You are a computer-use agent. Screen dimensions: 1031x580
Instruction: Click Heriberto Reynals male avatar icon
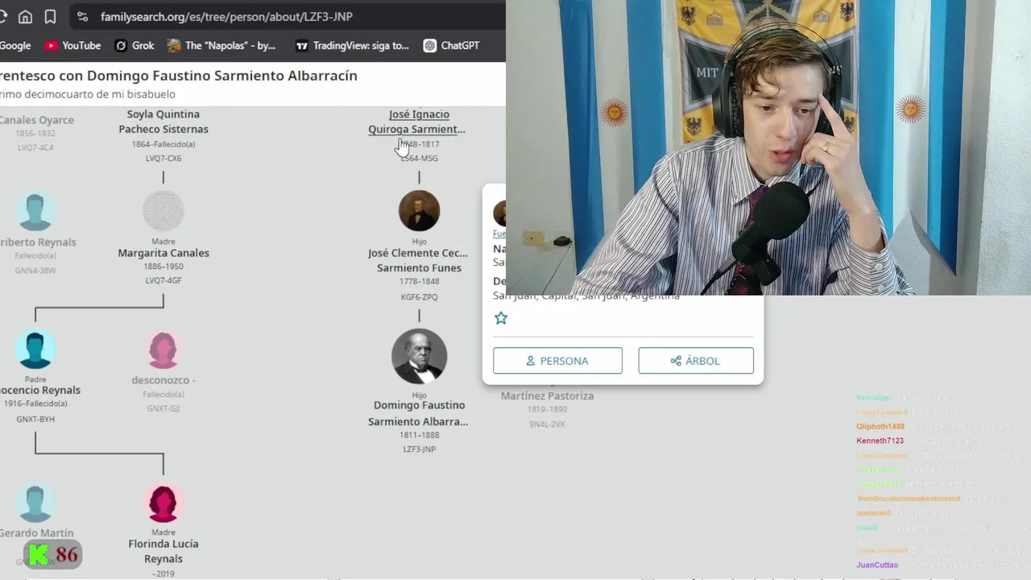pos(35,212)
